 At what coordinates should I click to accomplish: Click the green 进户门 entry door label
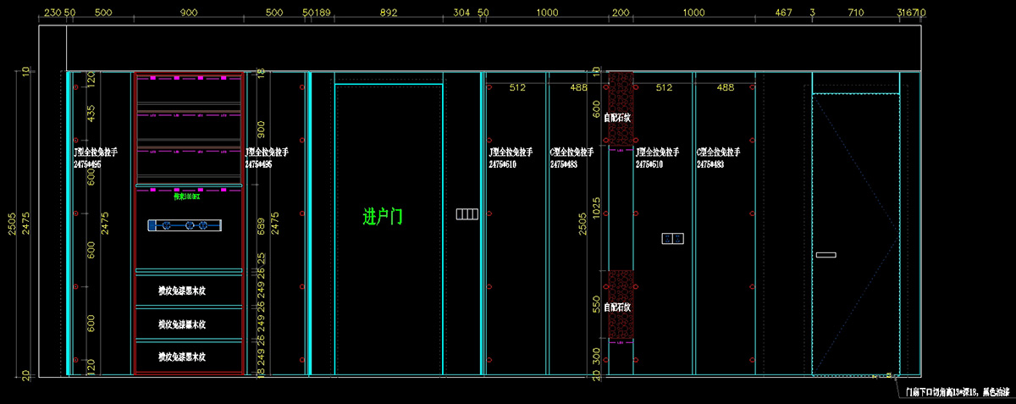(383, 217)
